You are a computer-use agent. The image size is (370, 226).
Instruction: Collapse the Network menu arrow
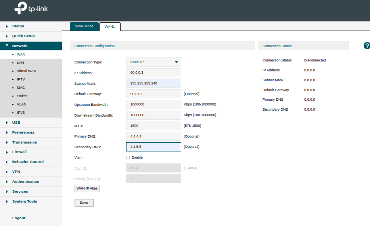click(7, 45)
